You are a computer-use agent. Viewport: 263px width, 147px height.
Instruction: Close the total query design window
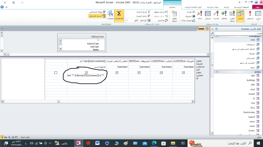(2, 29)
